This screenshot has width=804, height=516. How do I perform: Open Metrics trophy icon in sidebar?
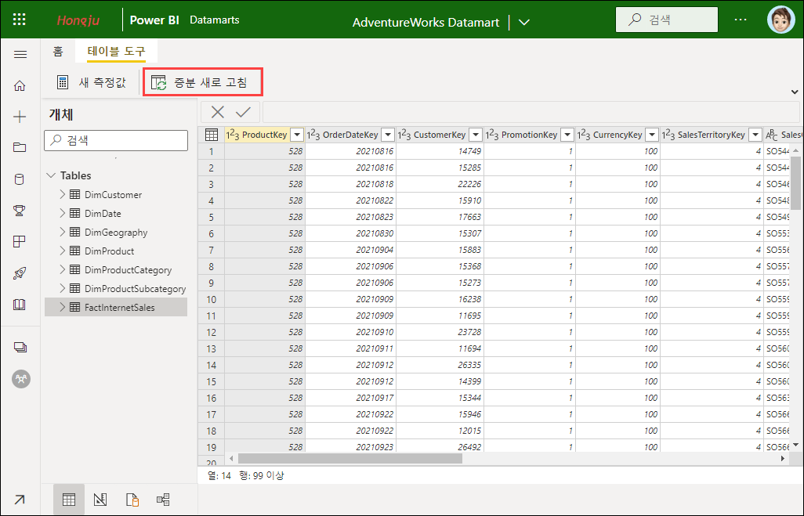[20, 211]
